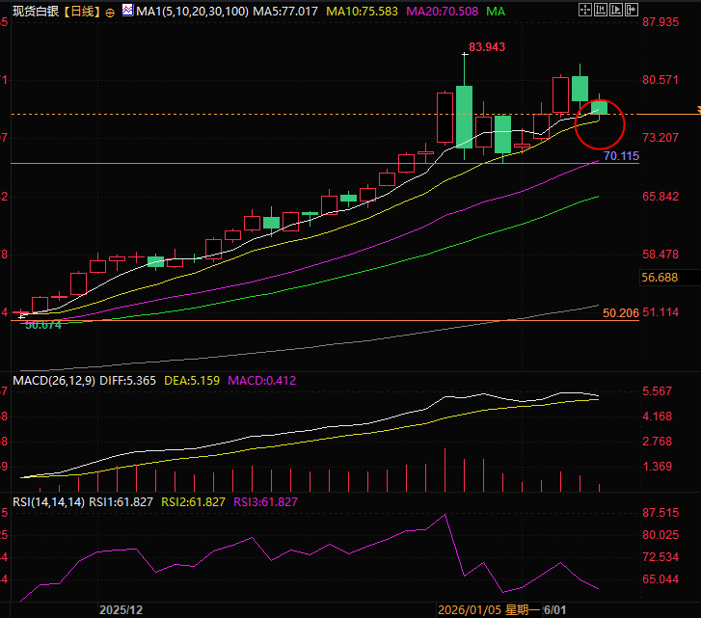Open MA1(5,10,20,30,100) indicator settings
Screen dimensions: 701x618
[x=192, y=12]
